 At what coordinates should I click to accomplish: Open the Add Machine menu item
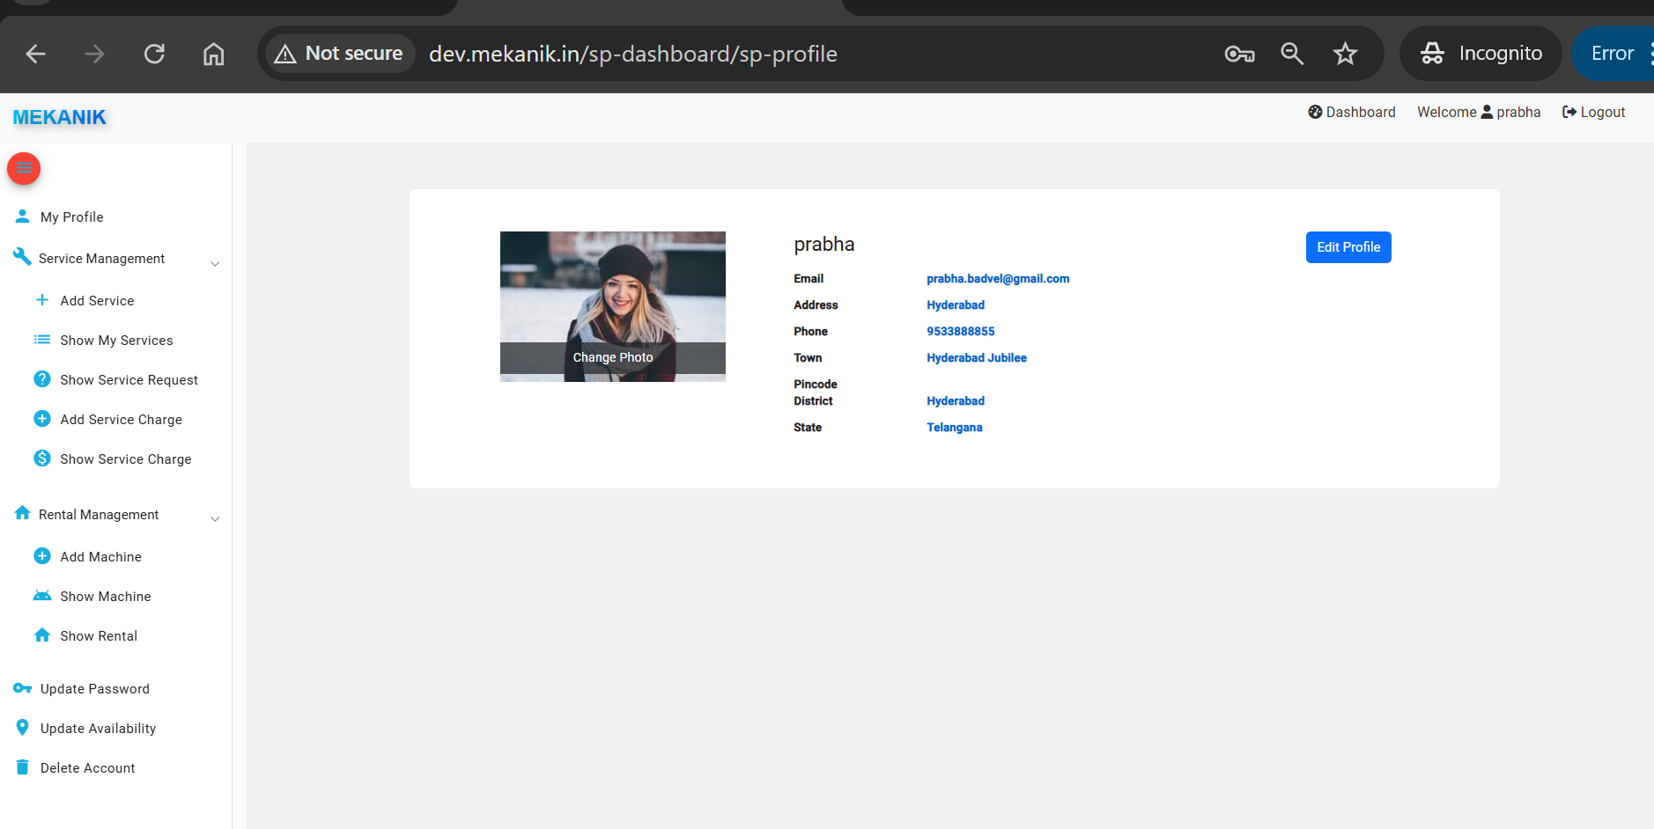pyautogui.click(x=100, y=557)
